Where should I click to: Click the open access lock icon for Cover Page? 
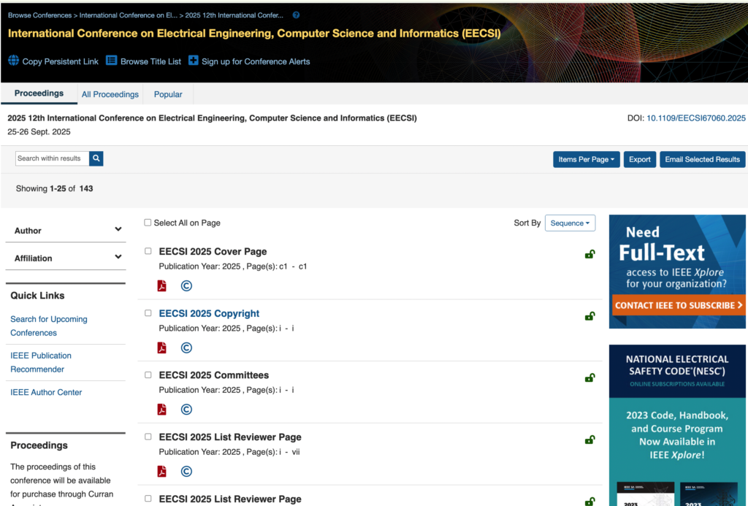coord(589,254)
